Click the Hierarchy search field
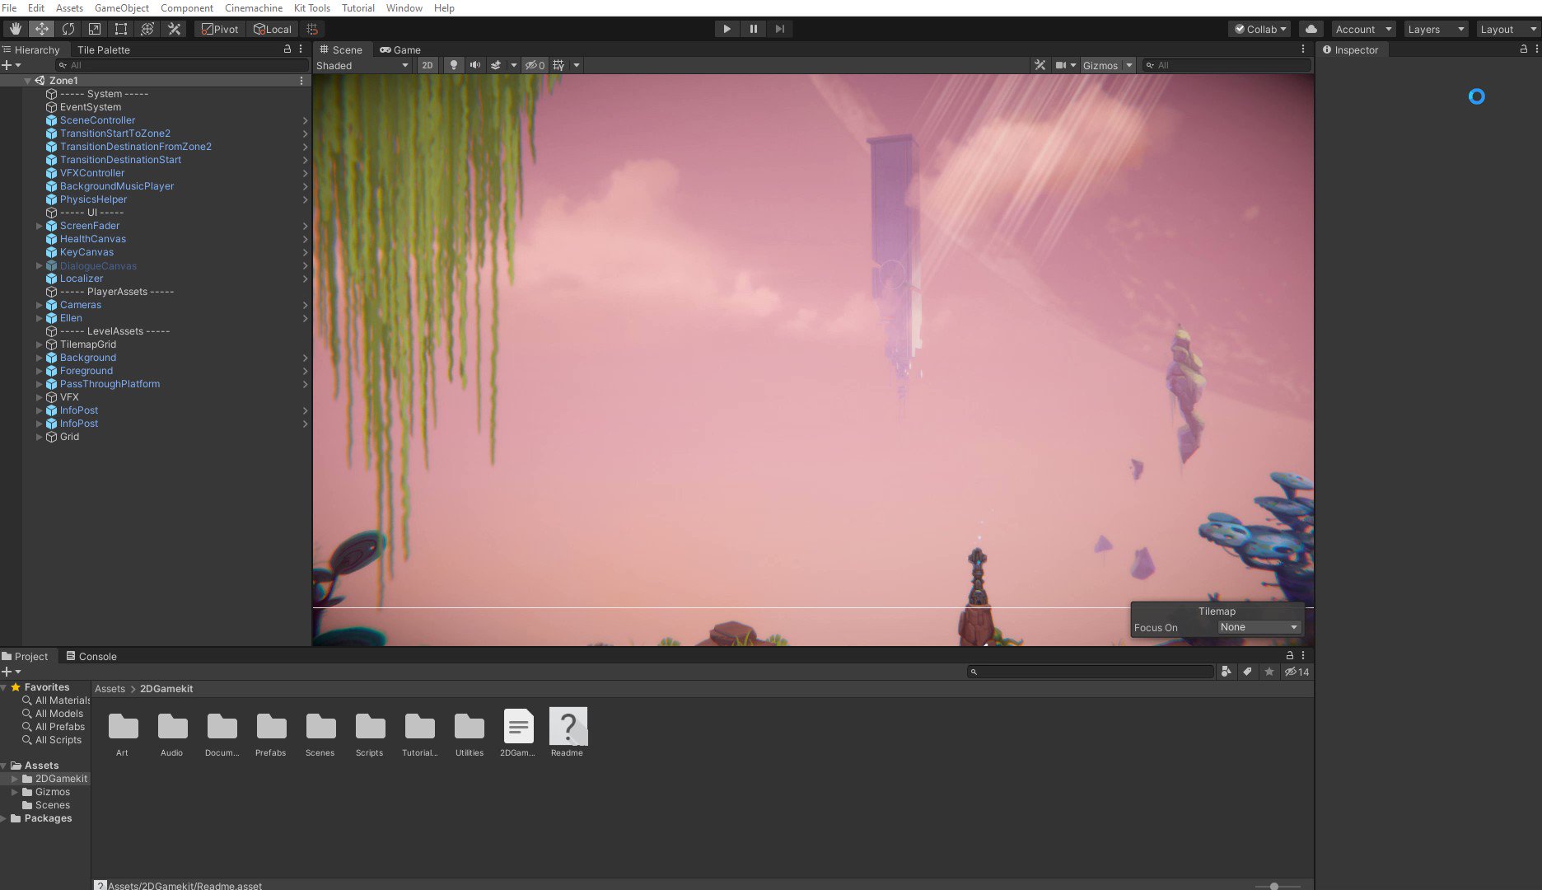 pos(181,65)
